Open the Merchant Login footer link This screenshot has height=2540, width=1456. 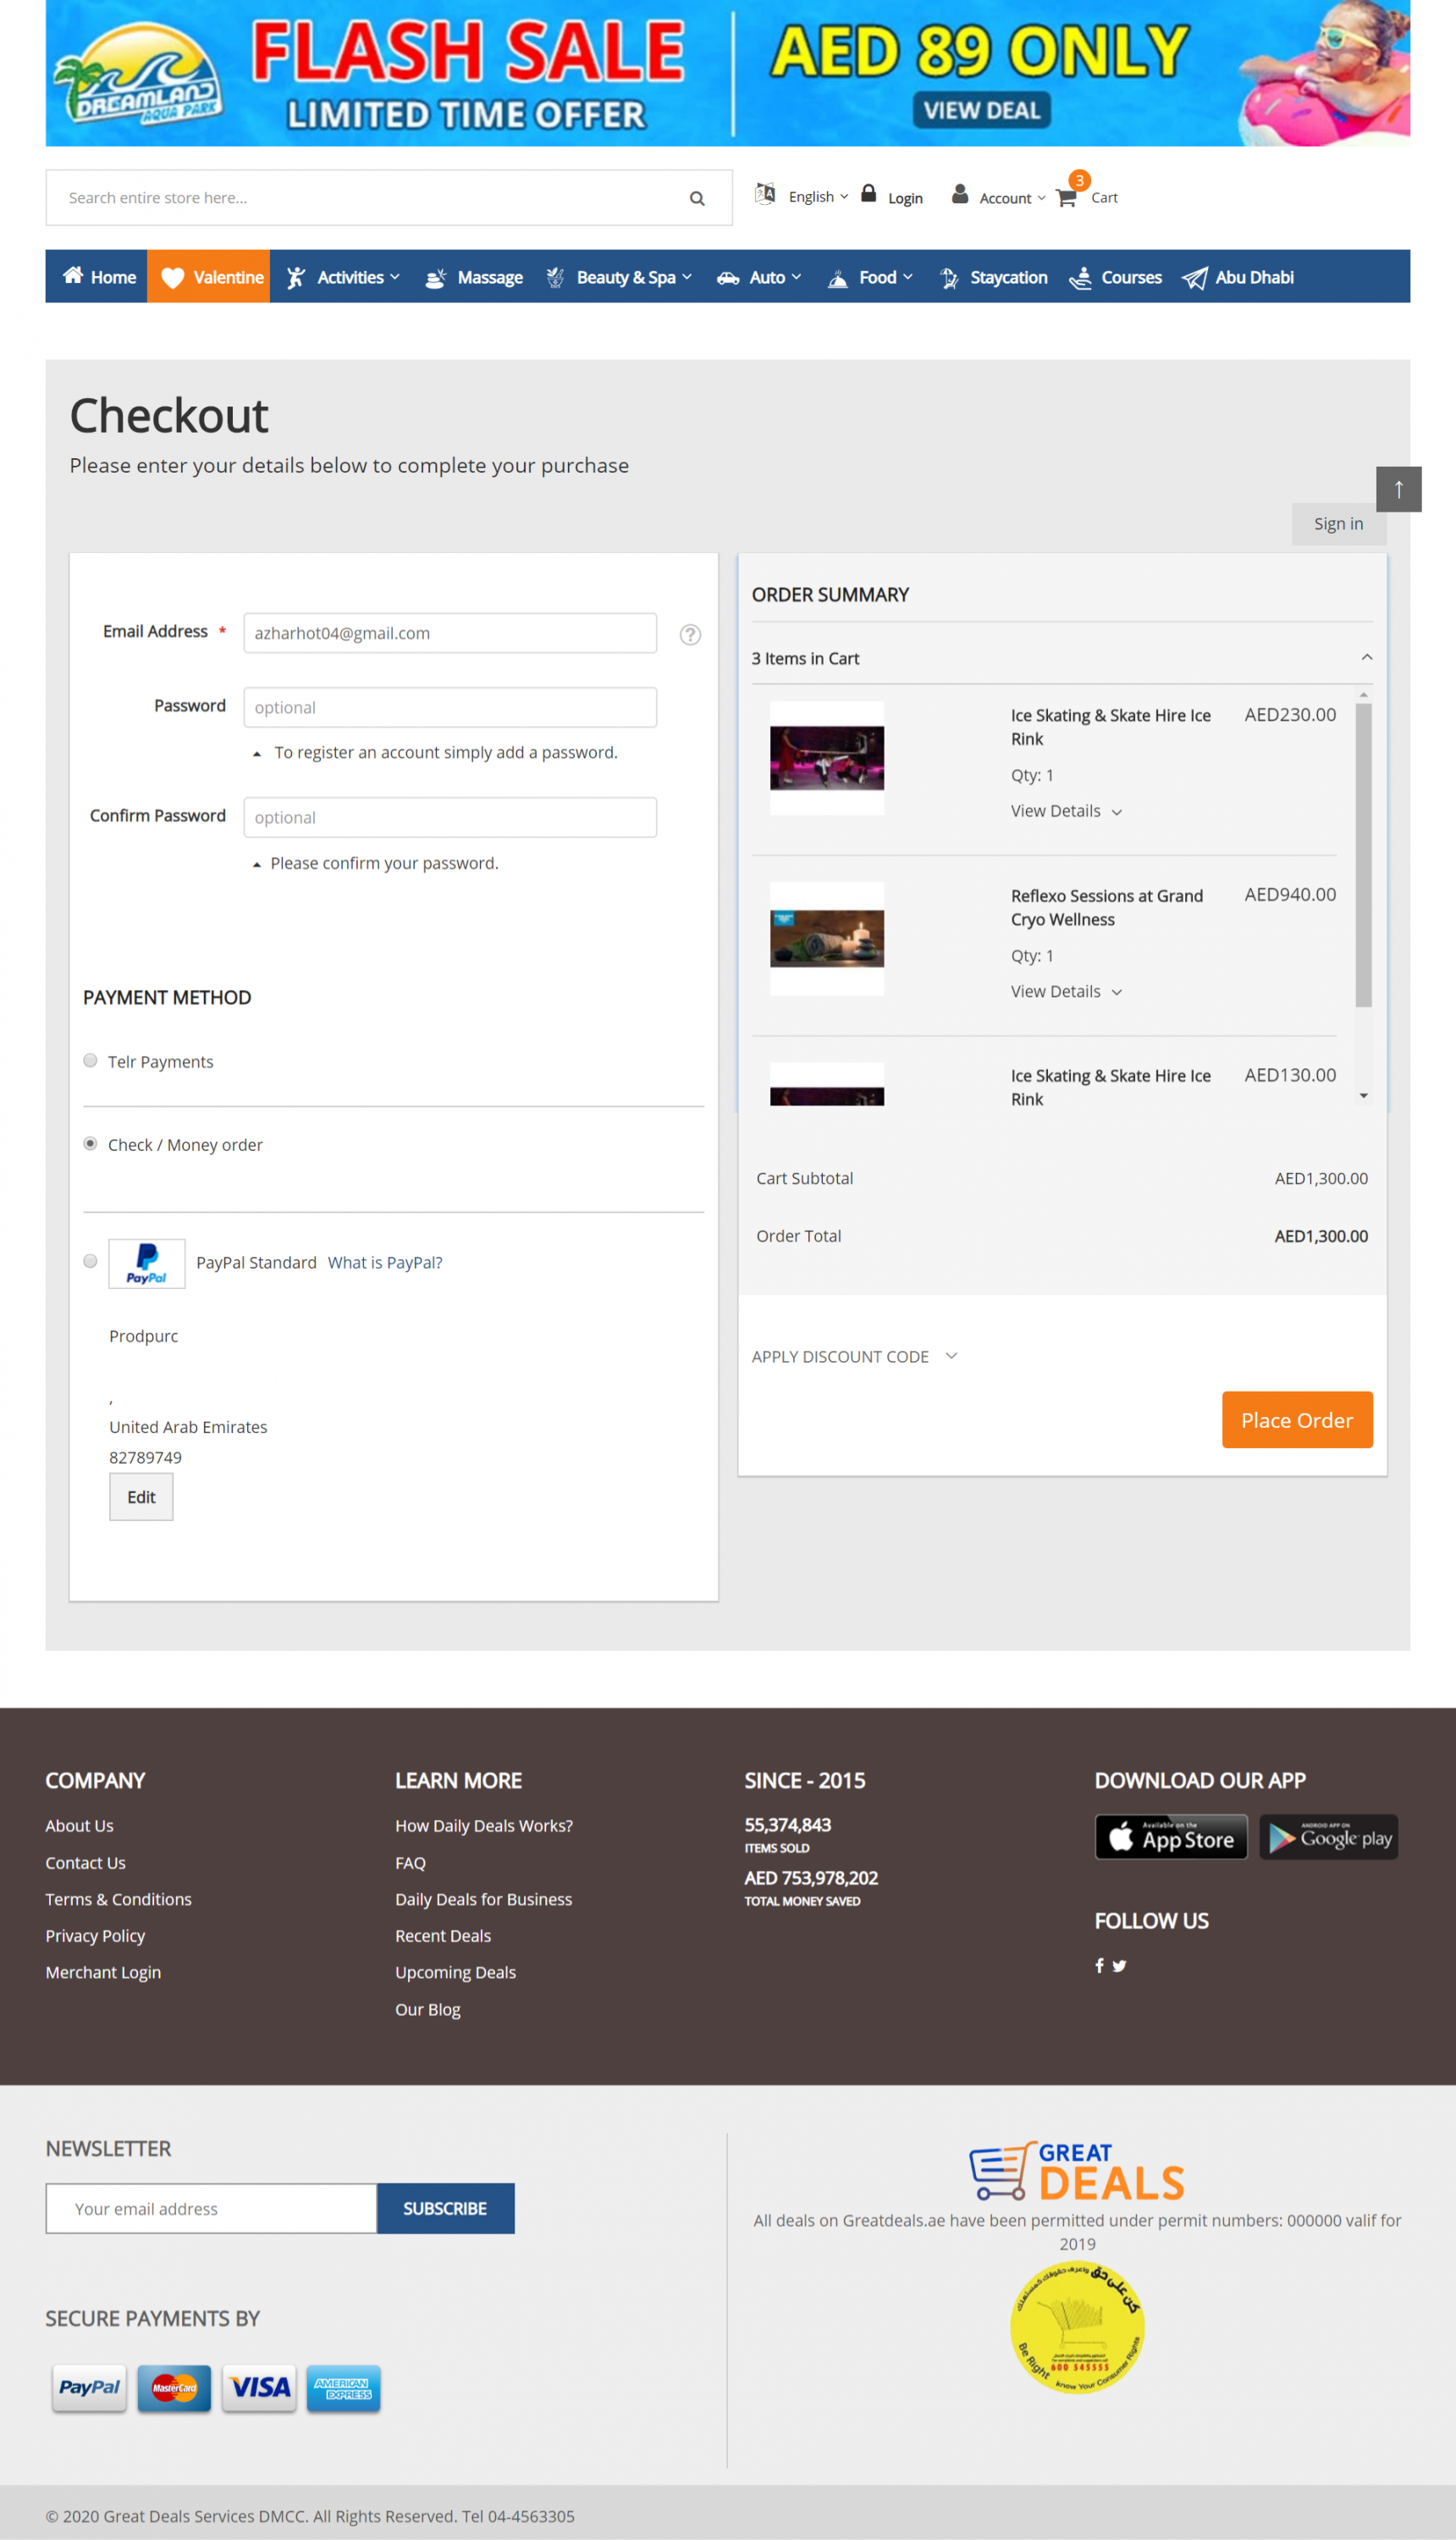point(103,1972)
